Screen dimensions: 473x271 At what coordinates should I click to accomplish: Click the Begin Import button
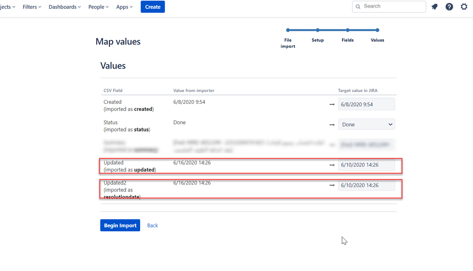[120, 226]
